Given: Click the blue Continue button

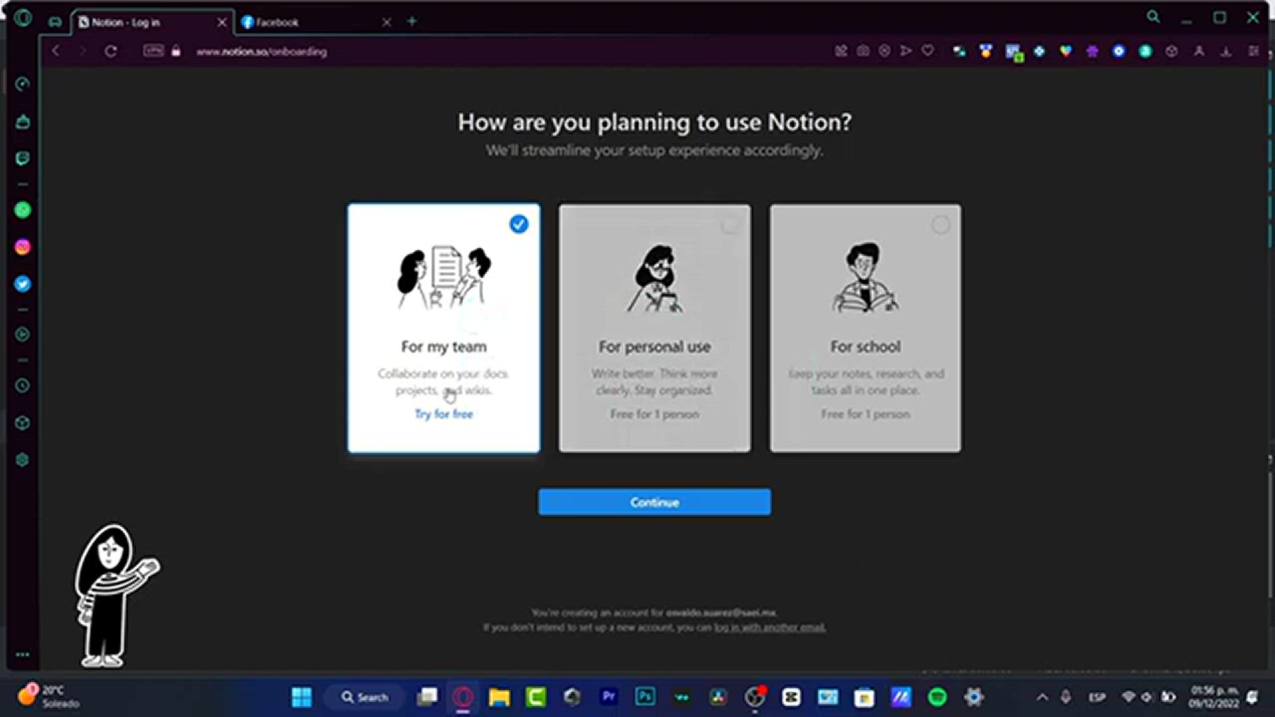Looking at the screenshot, I should (x=654, y=502).
